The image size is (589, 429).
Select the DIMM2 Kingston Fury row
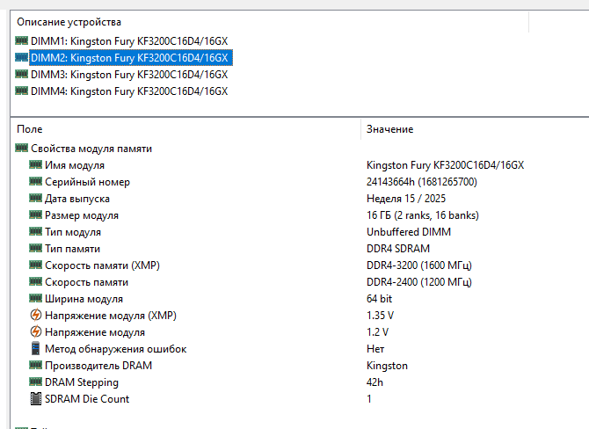click(x=131, y=58)
